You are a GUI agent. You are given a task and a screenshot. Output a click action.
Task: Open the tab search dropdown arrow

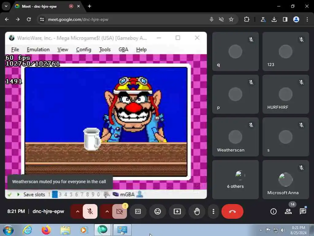6,6
